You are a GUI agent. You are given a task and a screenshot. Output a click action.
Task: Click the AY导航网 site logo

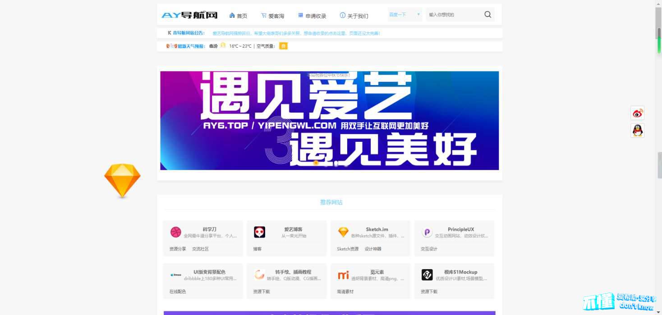coord(189,15)
